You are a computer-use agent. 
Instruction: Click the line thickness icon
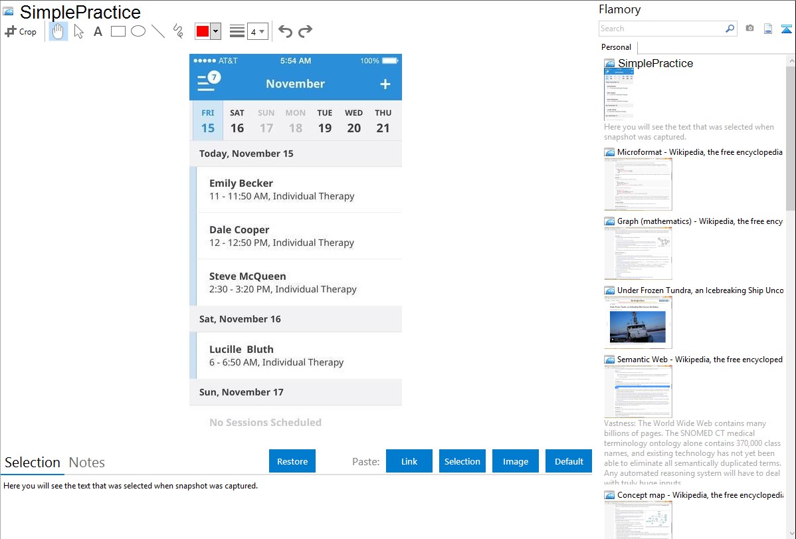237,31
